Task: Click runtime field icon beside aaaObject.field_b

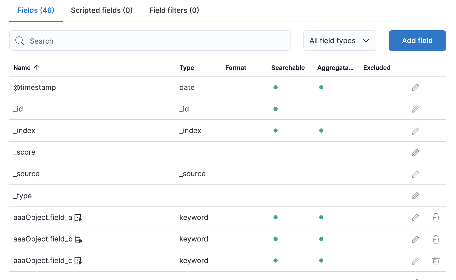Action: (x=78, y=239)
